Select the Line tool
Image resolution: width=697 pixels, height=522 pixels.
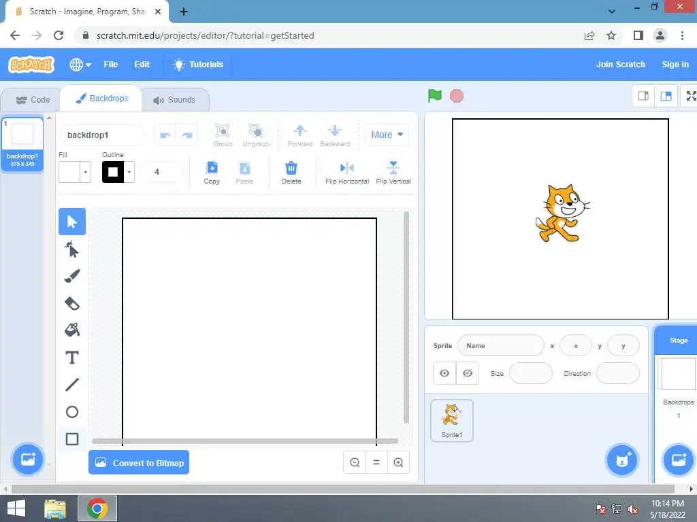(72, 385)
